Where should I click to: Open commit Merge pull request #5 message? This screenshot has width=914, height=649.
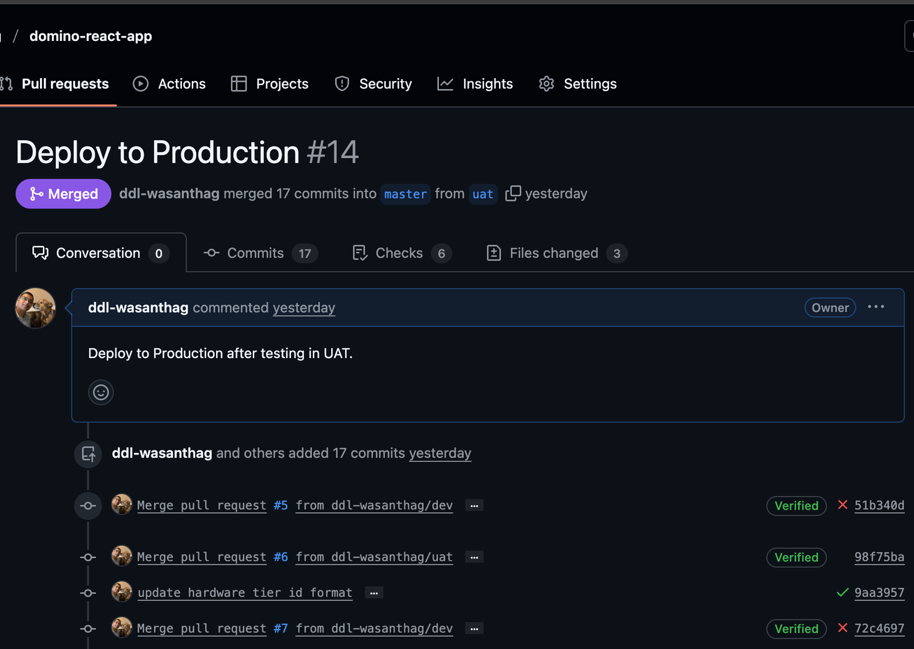tap(202, 505)
